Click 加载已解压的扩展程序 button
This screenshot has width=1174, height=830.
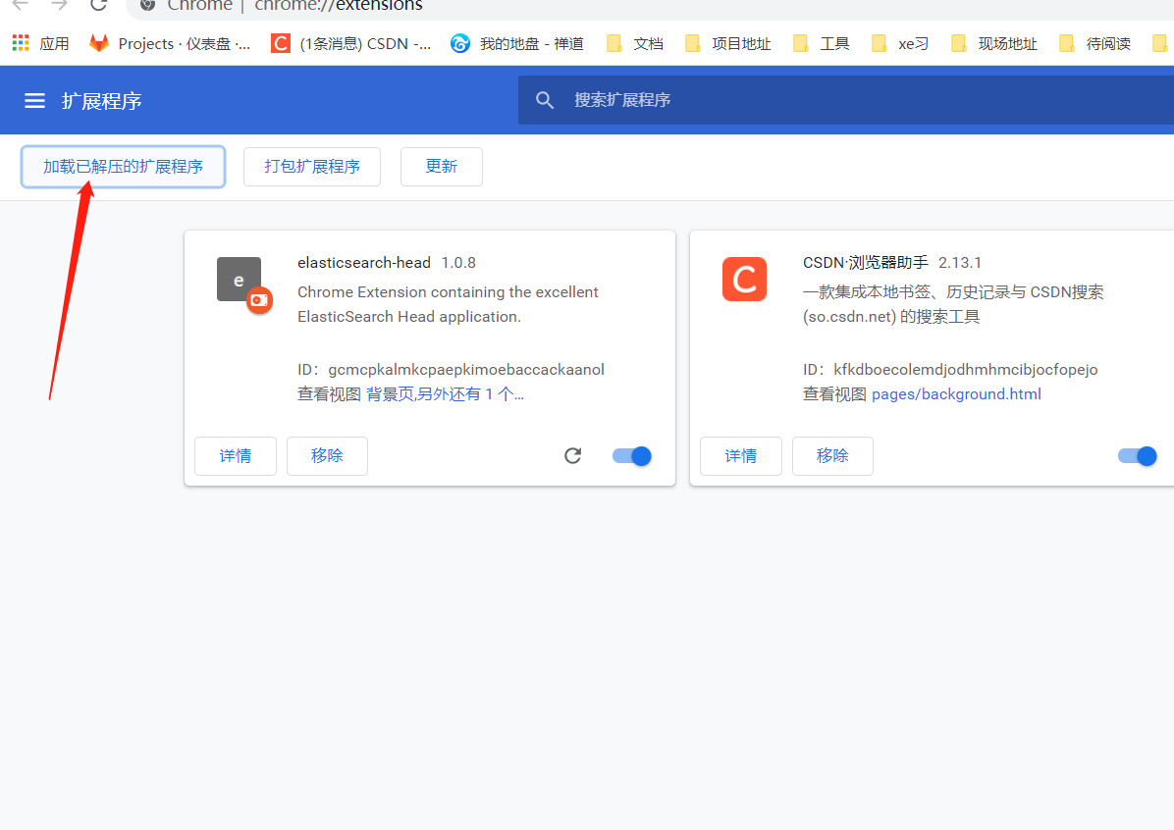click(123, 166)
